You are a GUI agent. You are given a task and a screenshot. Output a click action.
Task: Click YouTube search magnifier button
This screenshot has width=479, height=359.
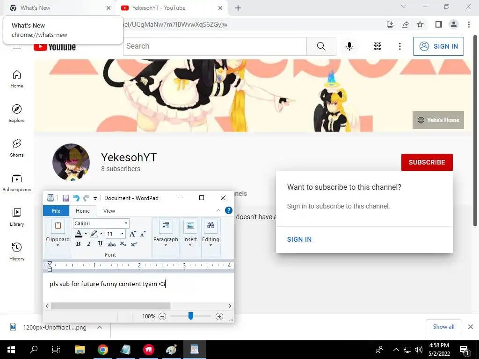point(321,46)
